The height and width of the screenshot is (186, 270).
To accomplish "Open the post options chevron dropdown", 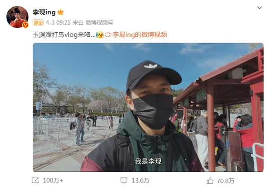I will coord(259,8).
